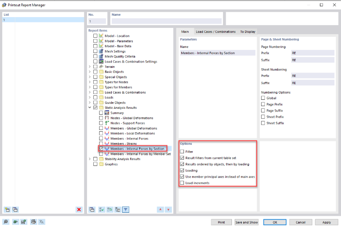Confirm with the OK button
The height and width of the screenshot is (228, 341).
[x=275, y=222]
